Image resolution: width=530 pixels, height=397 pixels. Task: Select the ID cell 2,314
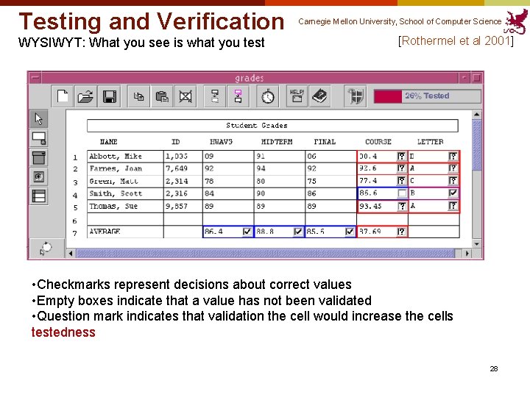pyautogui.click(x=183, y=182)
